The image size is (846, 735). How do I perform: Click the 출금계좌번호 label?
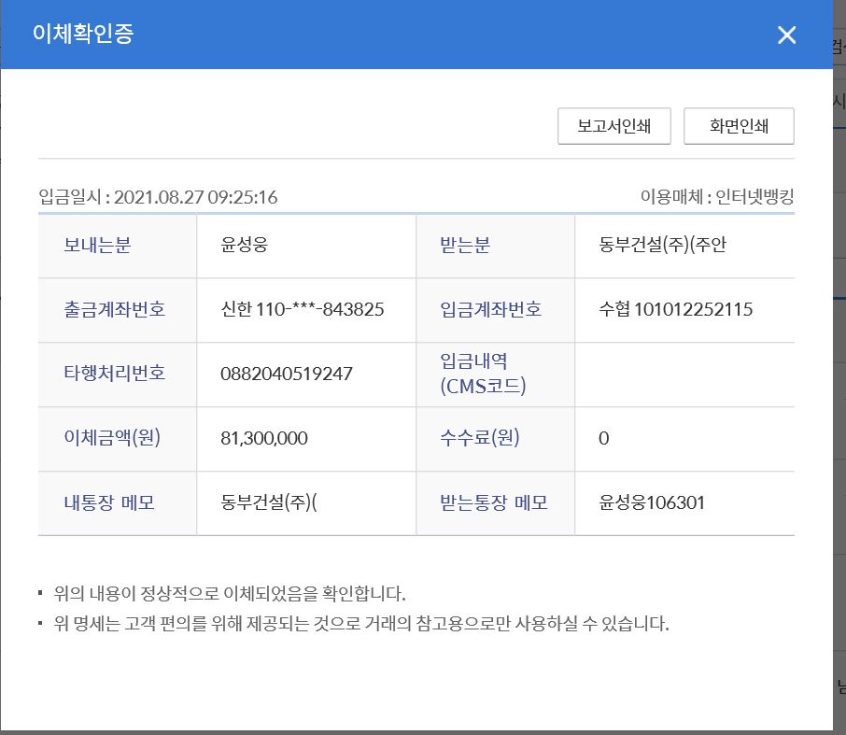pyautogui.click(x=114, y=309)
